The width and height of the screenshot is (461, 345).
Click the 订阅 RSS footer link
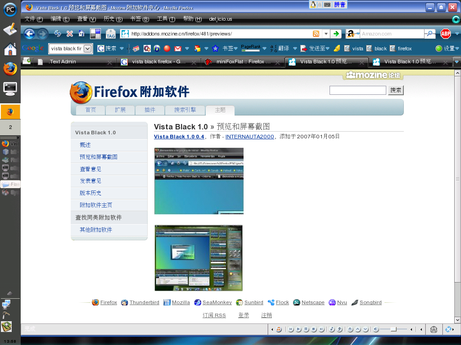214,315
